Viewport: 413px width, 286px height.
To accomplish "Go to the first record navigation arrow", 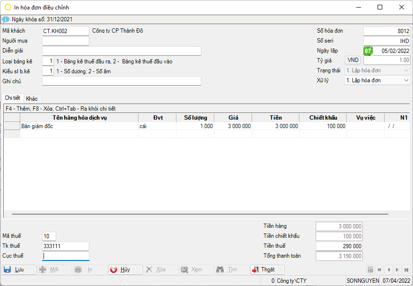I will pos(379,269).
